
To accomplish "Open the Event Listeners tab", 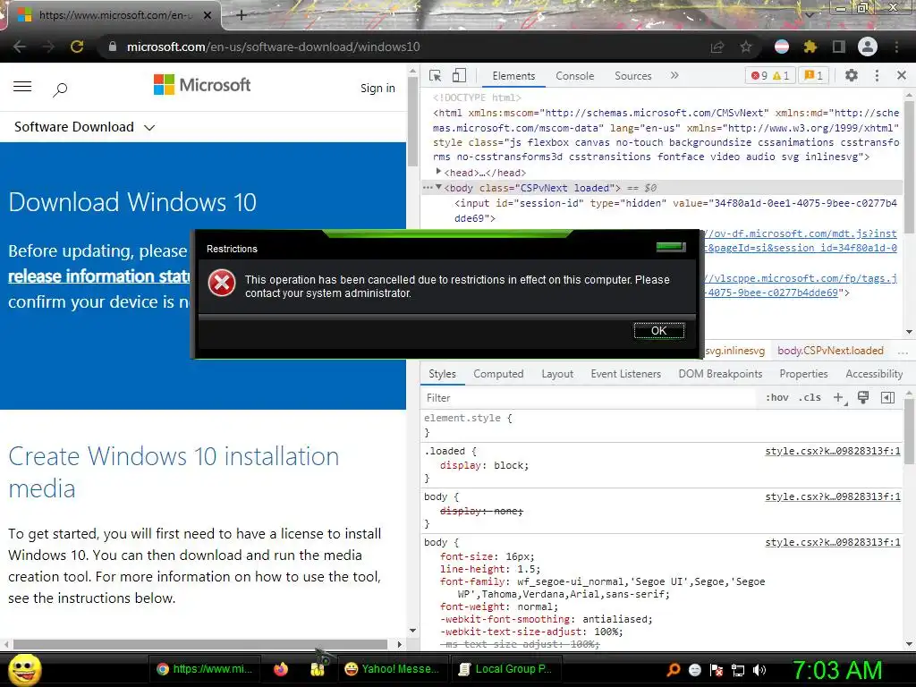I will point(625,374).
